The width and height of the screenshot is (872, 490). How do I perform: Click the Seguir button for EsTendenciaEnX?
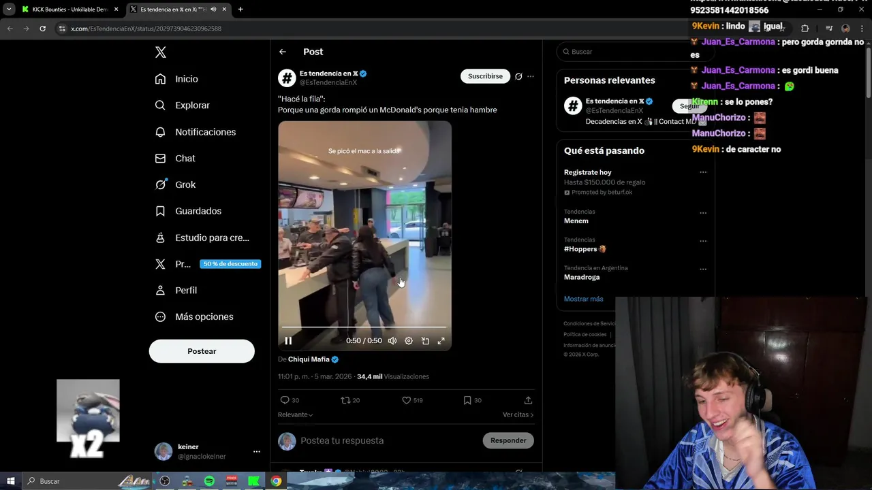689,106
